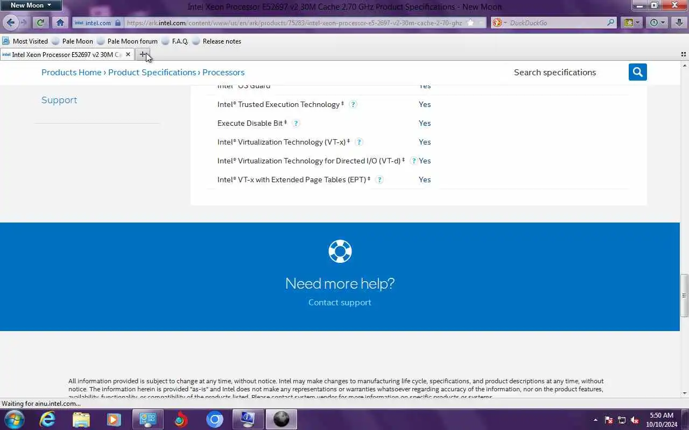Viewport: 689px width, 430px height.
Task: Open Windows Explorer folder on the taskbar
Action: (81, 419)
